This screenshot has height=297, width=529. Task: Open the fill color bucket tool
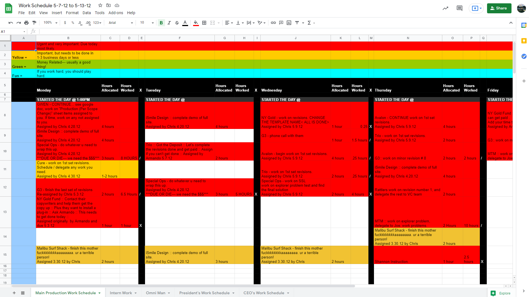tap(196, 23)
